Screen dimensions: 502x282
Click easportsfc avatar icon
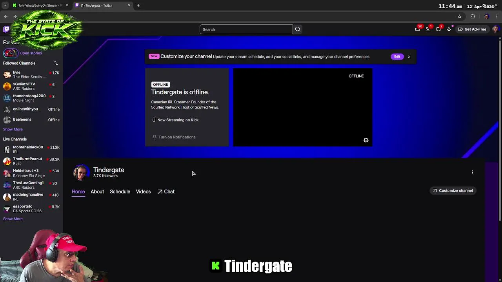point(7,209)
